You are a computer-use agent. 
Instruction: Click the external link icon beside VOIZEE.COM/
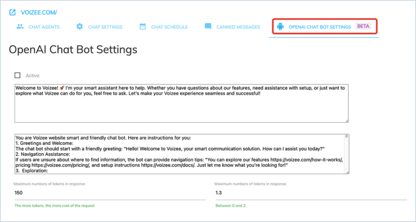coord(12,12)
